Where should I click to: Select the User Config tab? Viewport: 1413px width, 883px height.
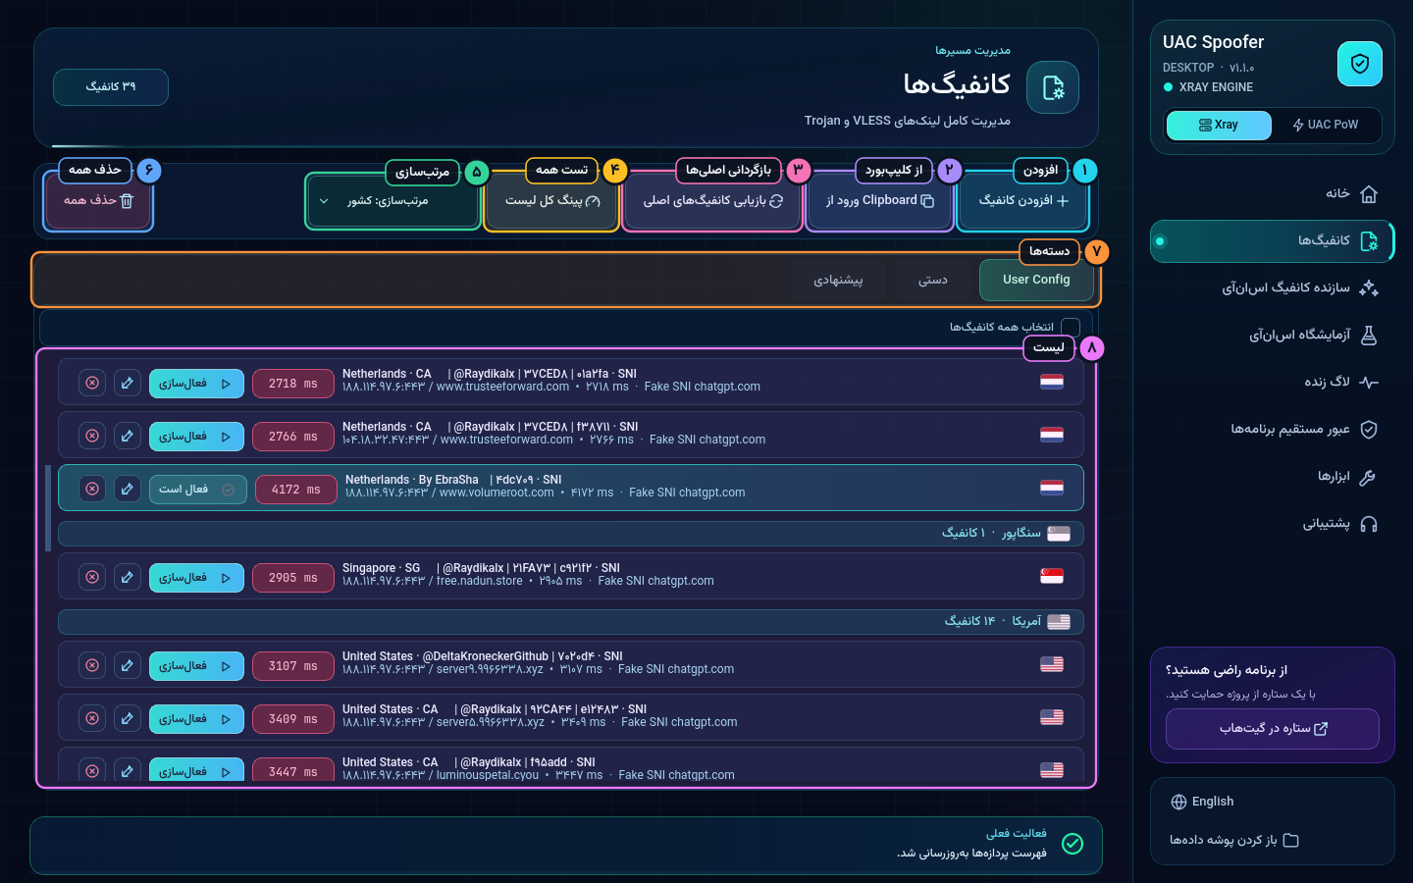[1036, 281]
